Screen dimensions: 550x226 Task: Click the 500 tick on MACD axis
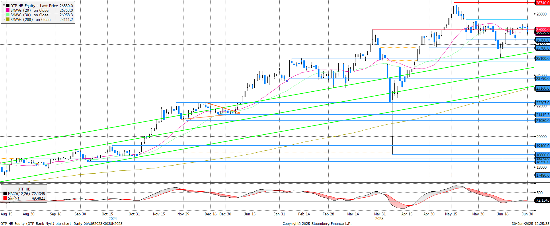[539, 193]
